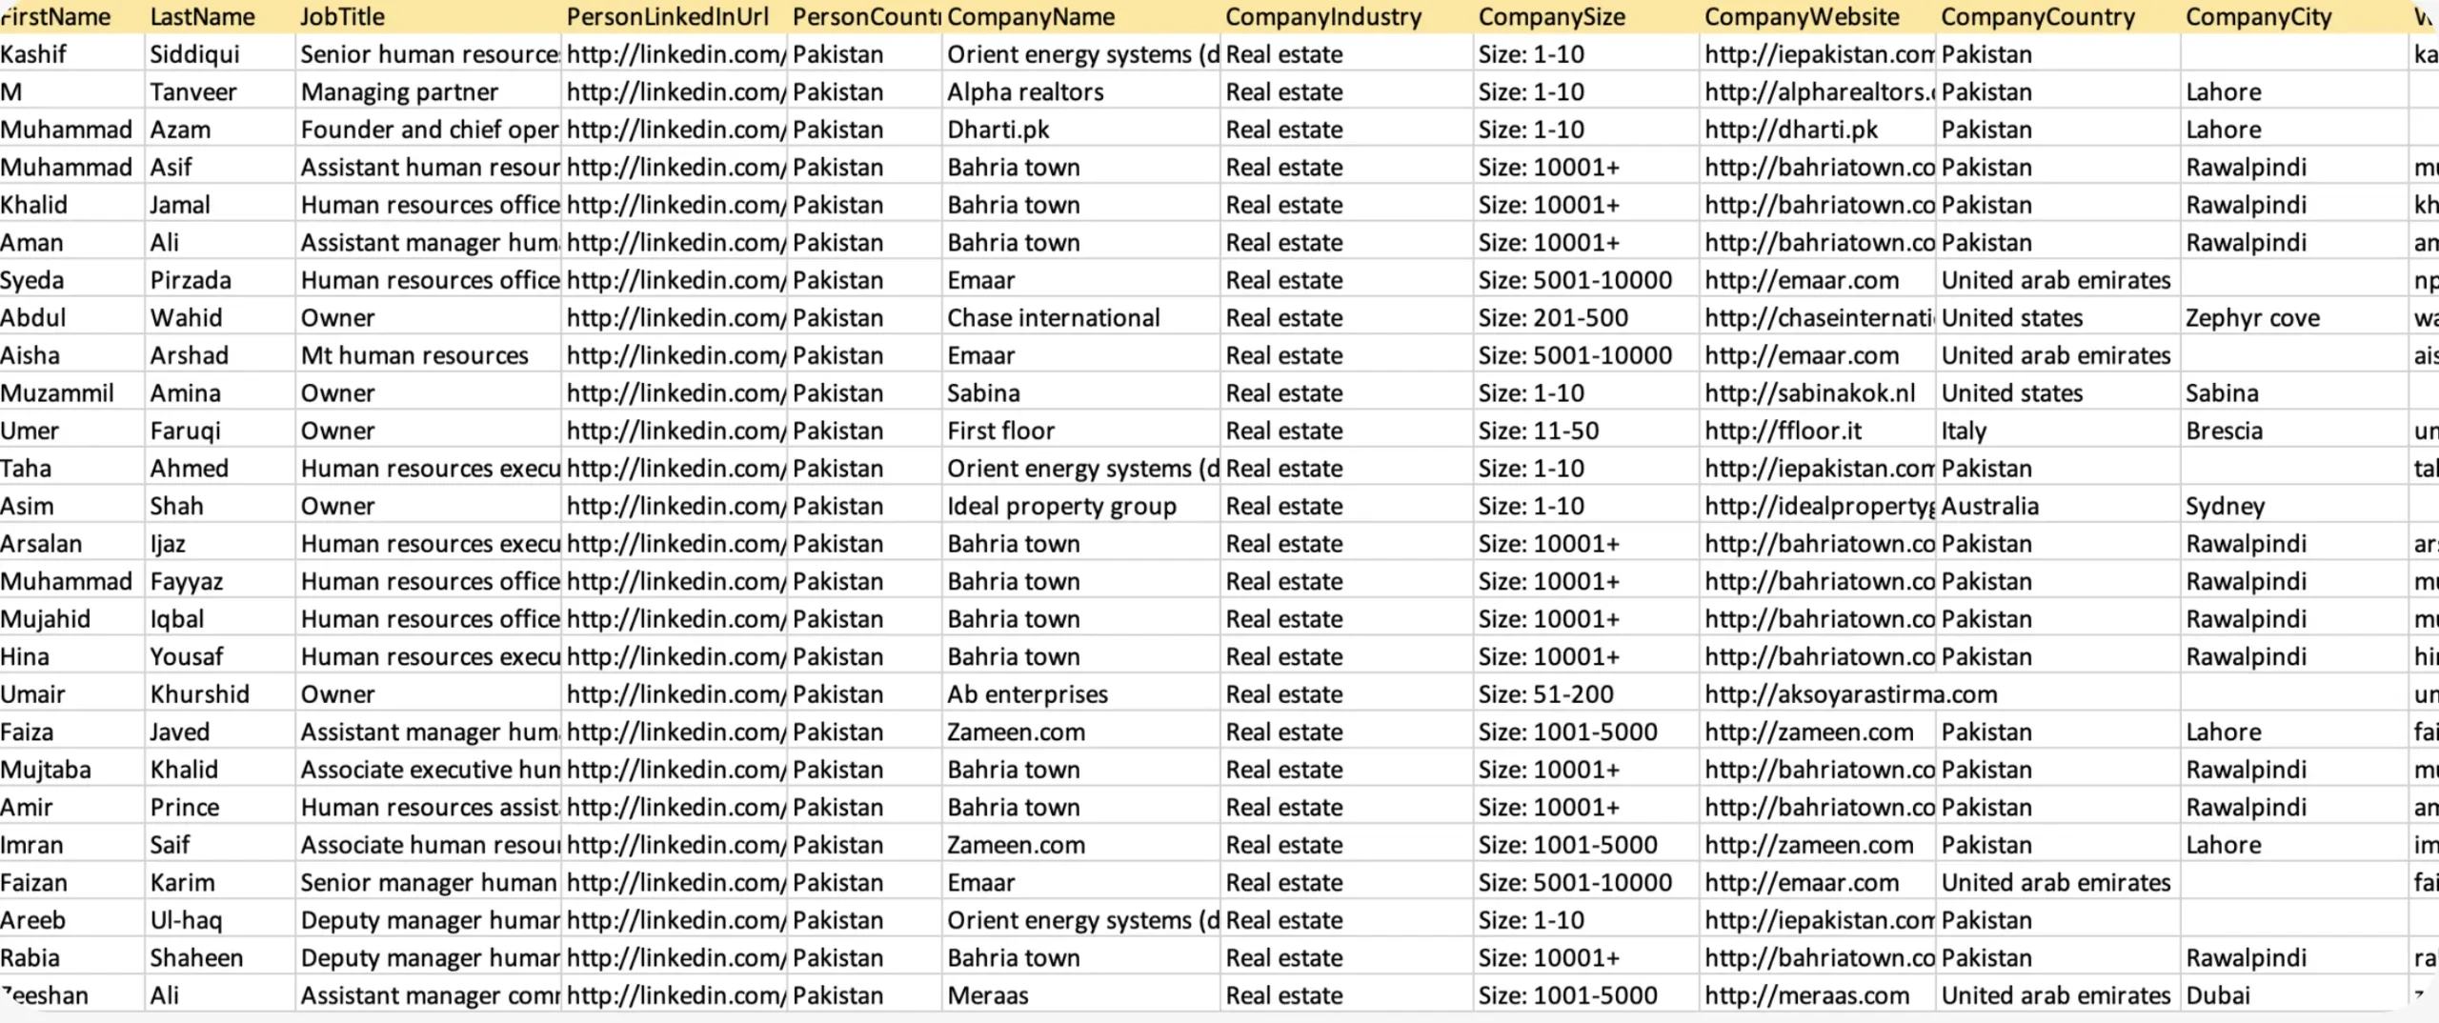Click the Australia country cell

(x=2058, y=505)
